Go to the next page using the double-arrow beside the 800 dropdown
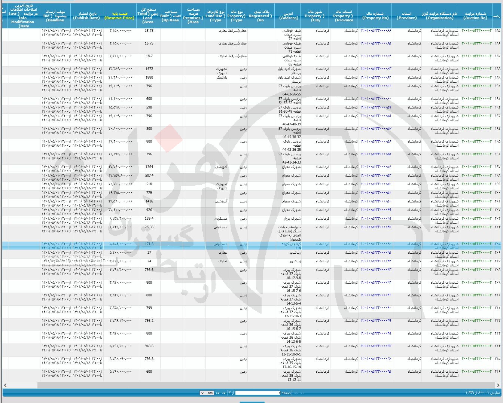This screenshot has height=403, width=503. (x=223, y=393)
